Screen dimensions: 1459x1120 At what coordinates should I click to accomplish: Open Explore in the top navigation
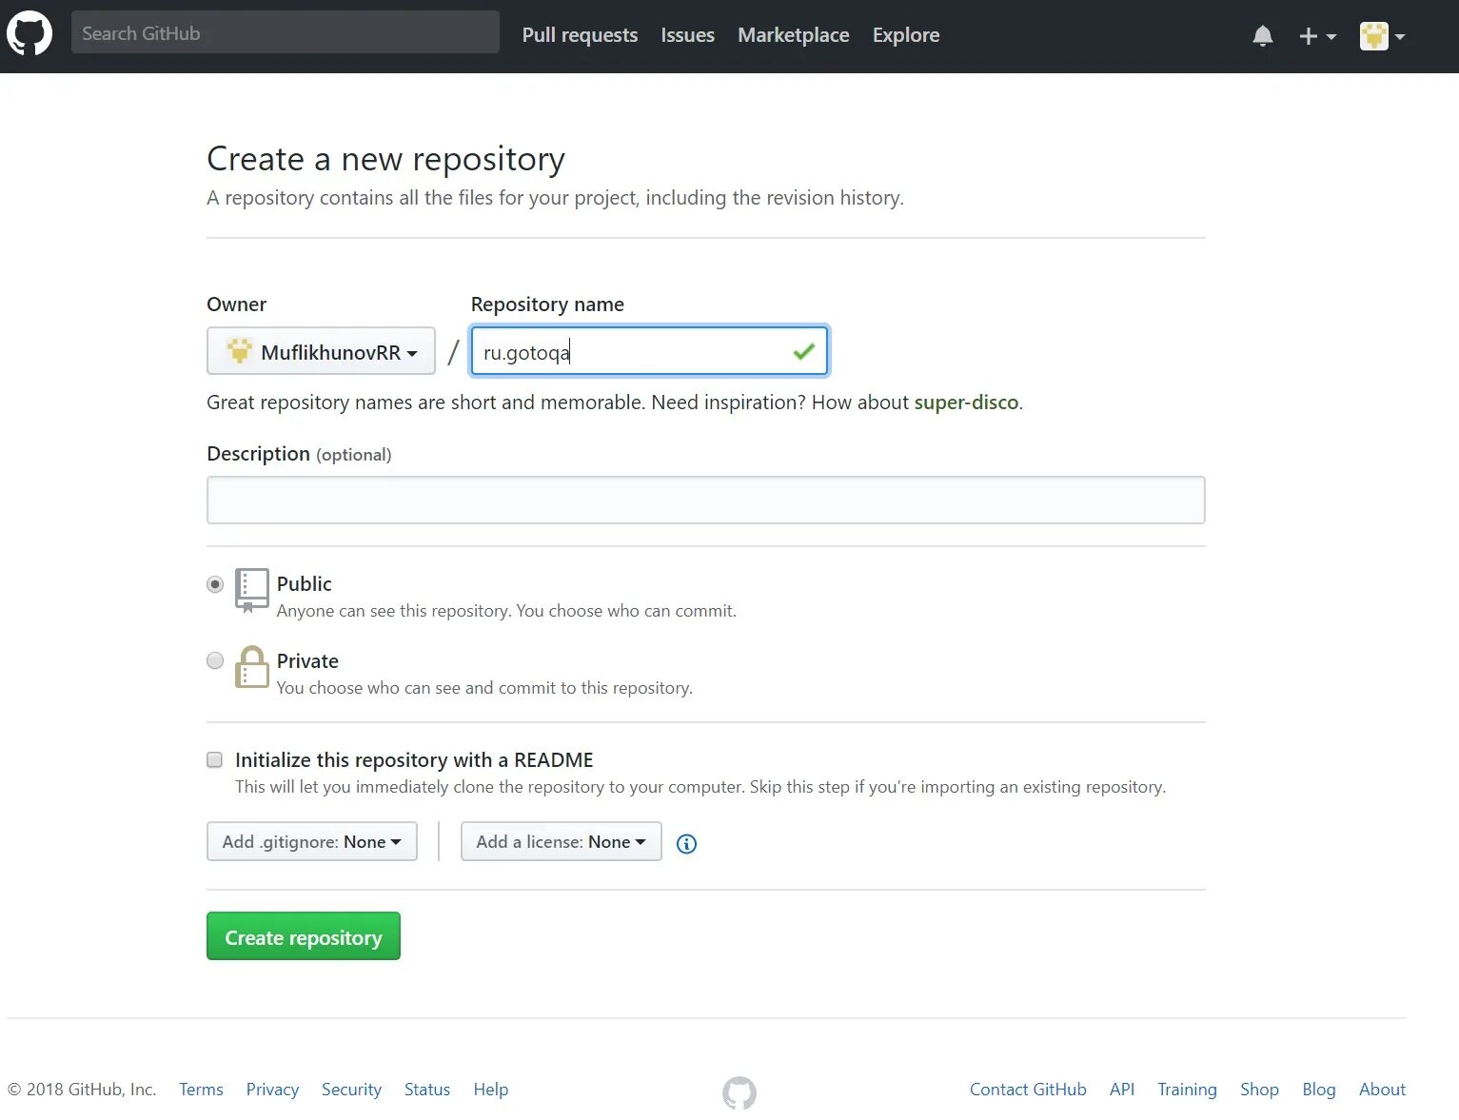[906, 35]
